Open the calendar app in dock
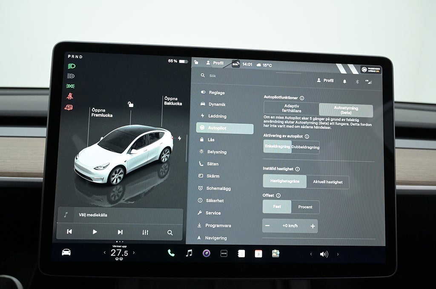 tap(258, 254)
